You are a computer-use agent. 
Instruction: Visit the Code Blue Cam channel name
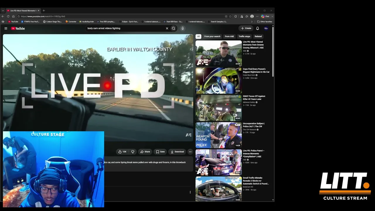click(249, 75)
